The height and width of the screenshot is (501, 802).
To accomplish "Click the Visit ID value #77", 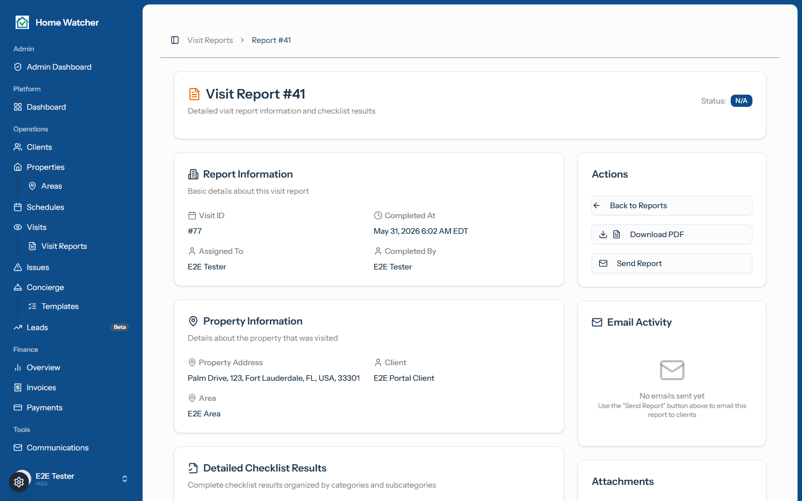I will click(x=195, y=231).
